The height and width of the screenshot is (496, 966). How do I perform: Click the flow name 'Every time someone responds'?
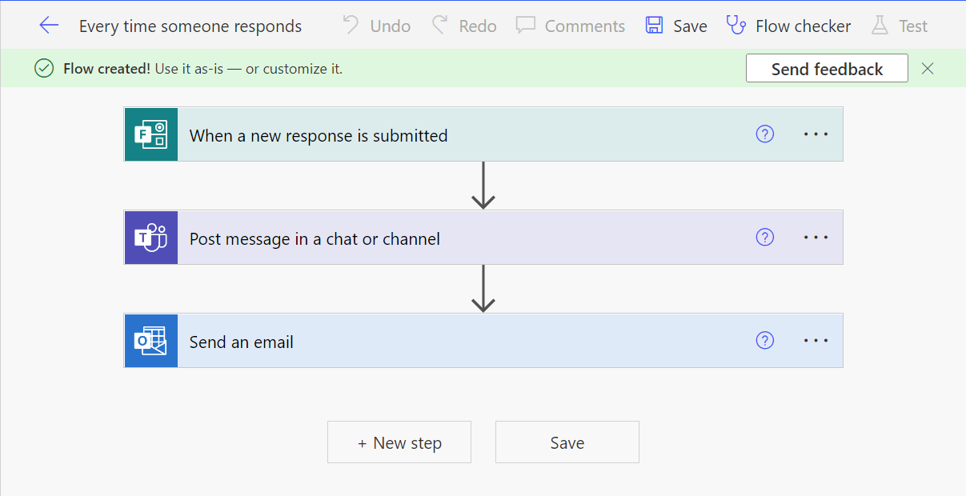pos(190,26)
